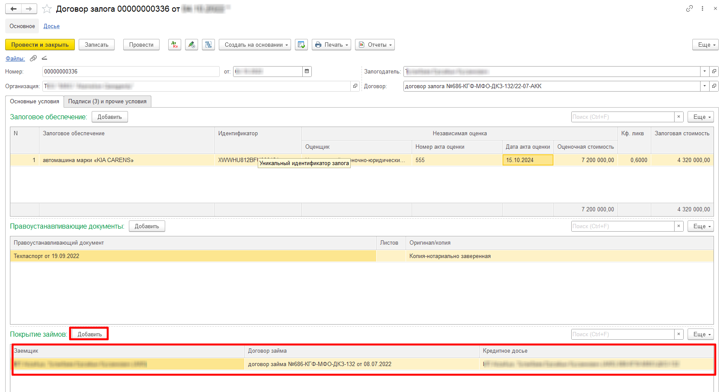Show Дт/Кт postings of the document
The width and height of the screenshot is (720, 392).
point(175,45)
